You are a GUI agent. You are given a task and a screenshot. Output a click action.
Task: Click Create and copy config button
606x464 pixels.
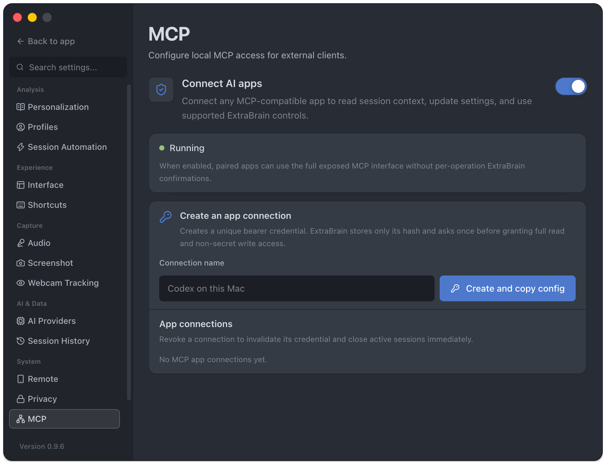tap(508, 288)
